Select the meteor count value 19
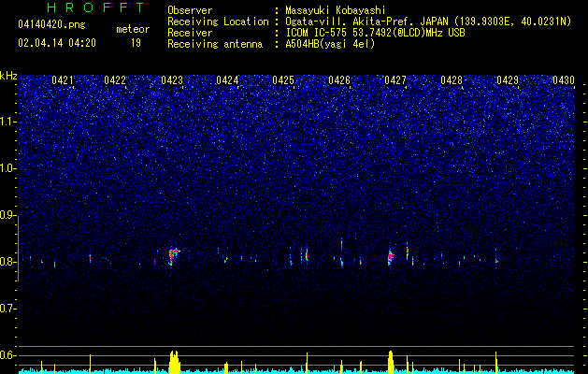The height and width of the screenshot is (374, 588). click(x=136, y=43)
